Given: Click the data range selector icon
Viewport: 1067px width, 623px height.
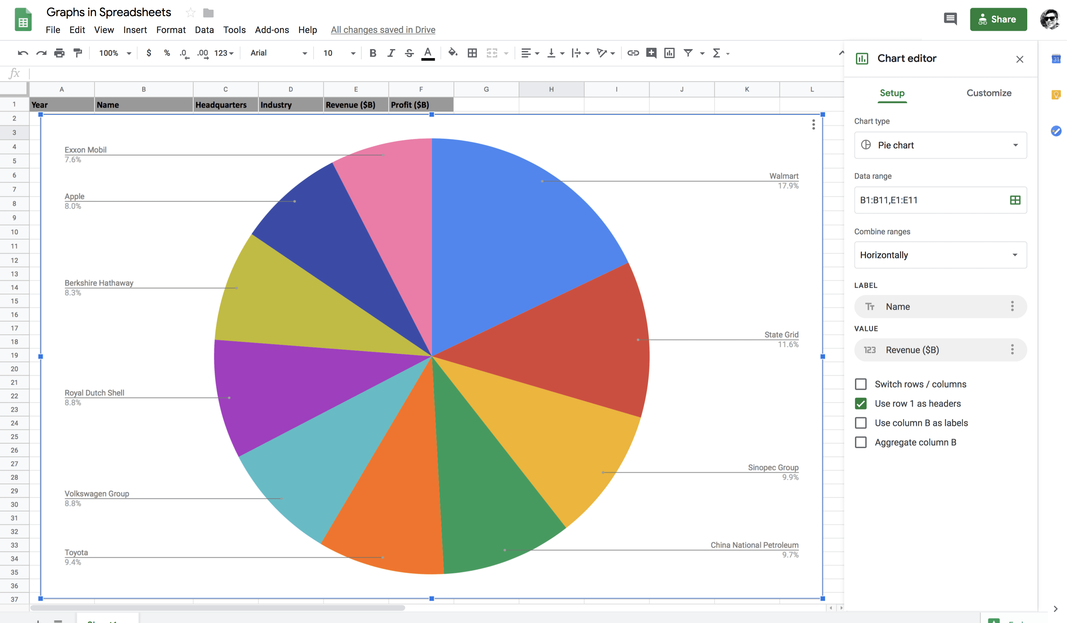Looking at the screenshot, I should [x=1014, y=200].
